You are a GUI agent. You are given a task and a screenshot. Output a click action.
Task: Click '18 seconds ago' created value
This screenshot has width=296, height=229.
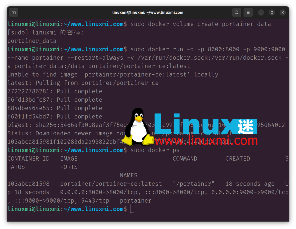tap(250, 184)
